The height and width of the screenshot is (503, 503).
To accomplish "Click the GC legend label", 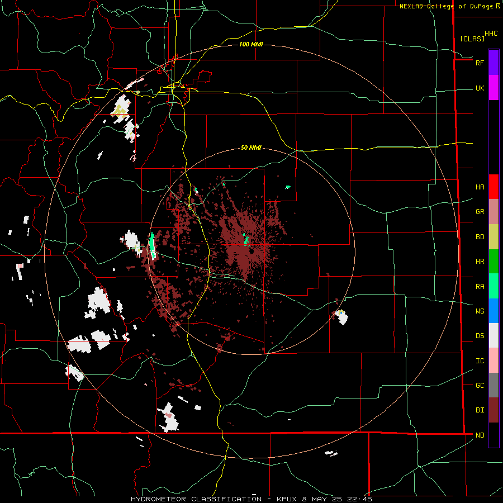I will pyautogui.click(x=480, y=386).
